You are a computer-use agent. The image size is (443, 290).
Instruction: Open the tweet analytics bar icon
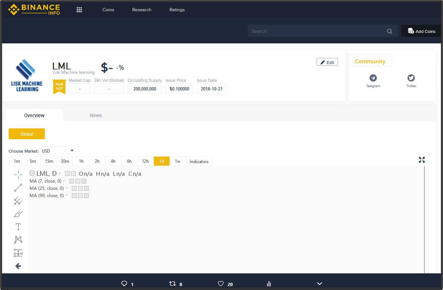(269, 284)
